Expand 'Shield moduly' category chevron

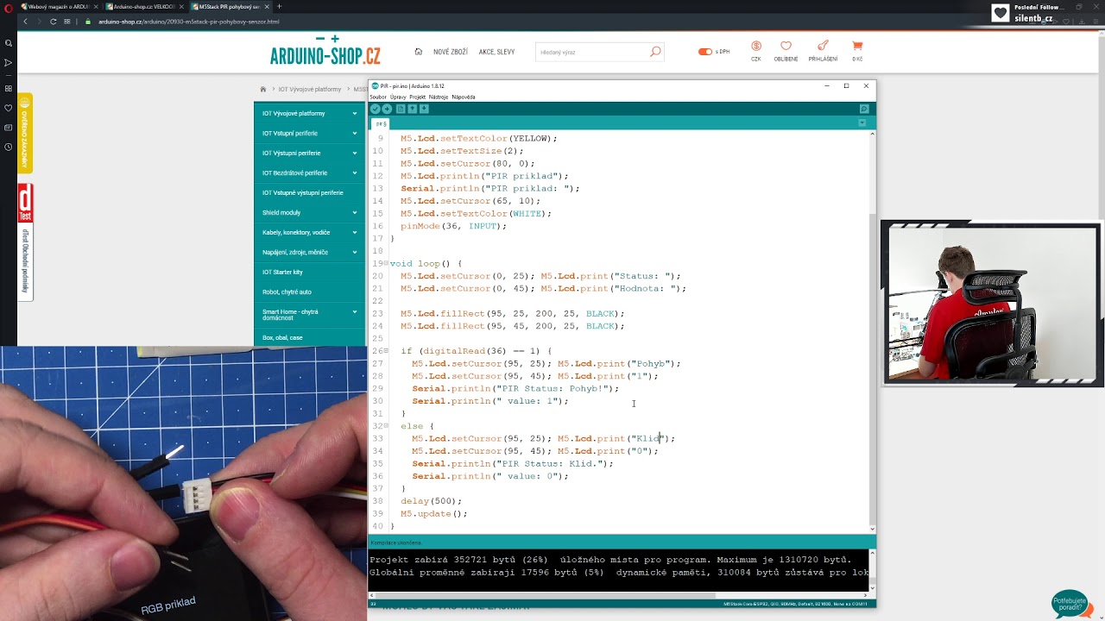click(x=355, y=212)
